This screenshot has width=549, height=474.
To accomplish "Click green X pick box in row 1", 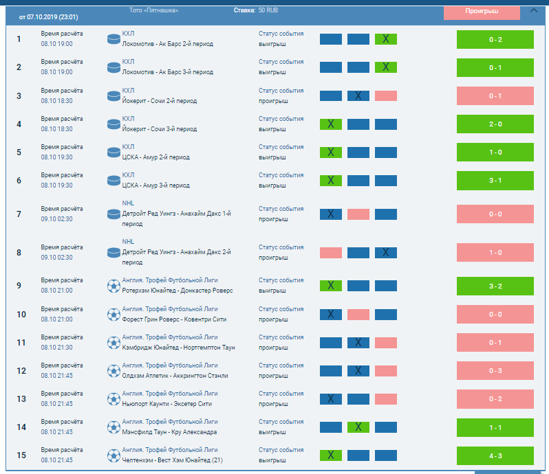I will (386, 39).
